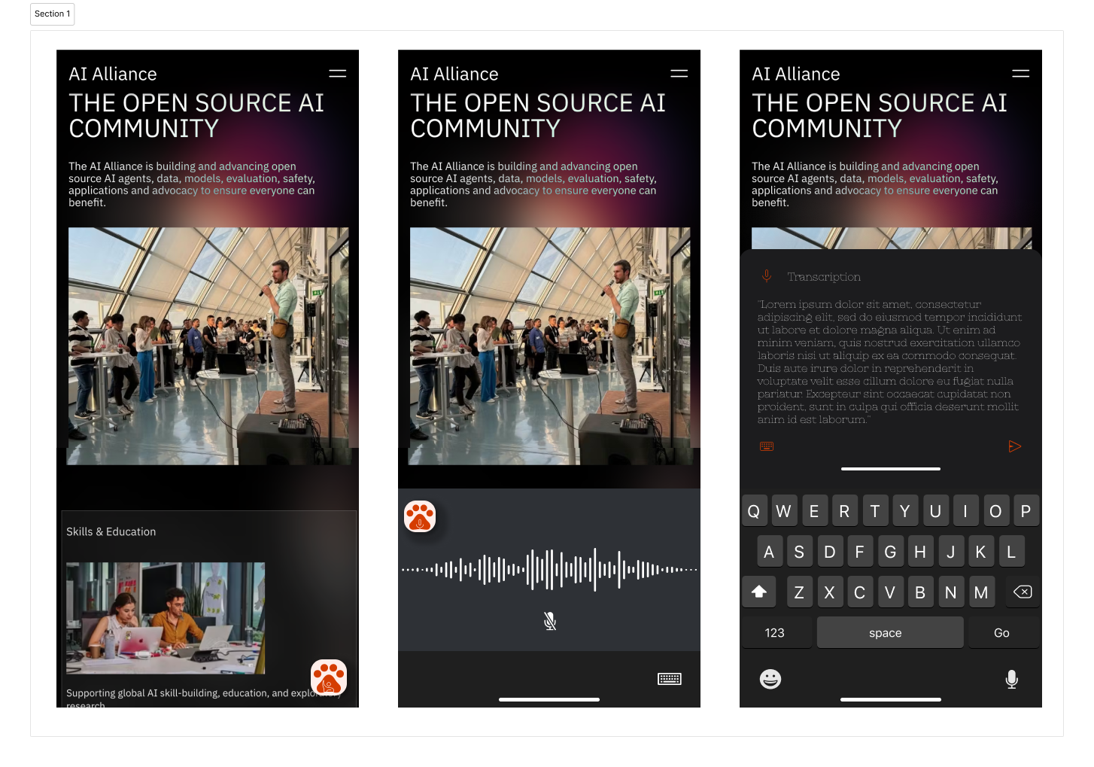
Task: Tap the V key on the keyboard
Action: (890, 592)
